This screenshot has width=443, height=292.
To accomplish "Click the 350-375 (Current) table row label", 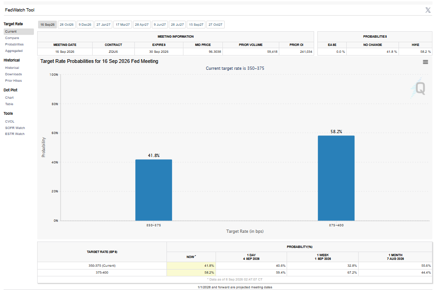I will coord(102,266).
